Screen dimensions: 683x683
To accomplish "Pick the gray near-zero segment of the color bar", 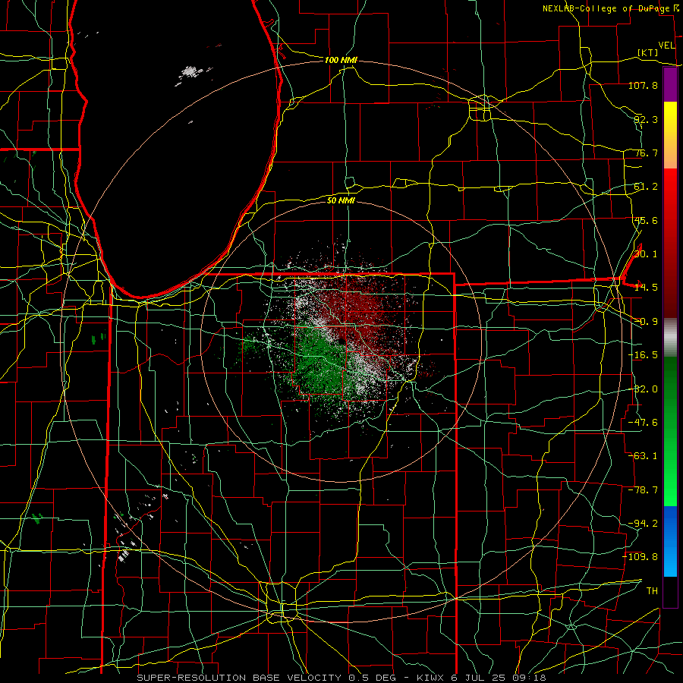I will pos(670,338).
